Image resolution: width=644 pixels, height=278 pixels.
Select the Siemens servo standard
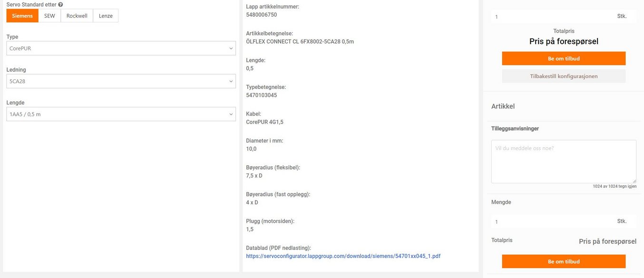coord(22,16)
